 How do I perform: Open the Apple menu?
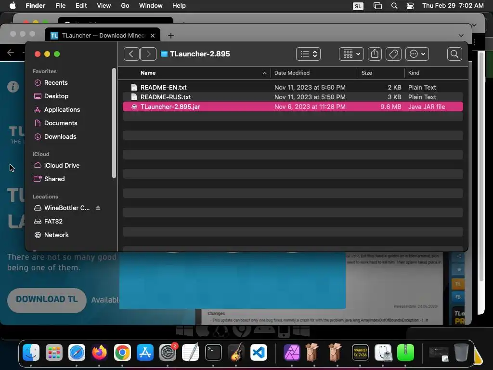click(x=13, y=6)
